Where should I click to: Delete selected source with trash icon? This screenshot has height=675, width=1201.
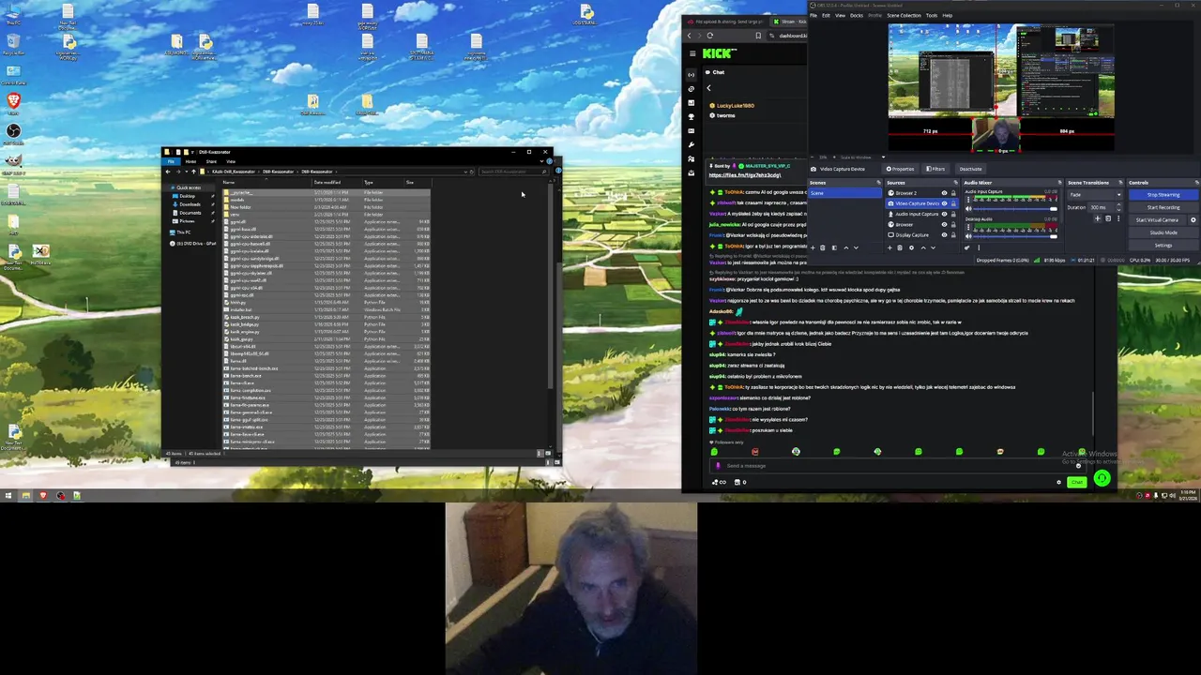(x=900, y=247)
